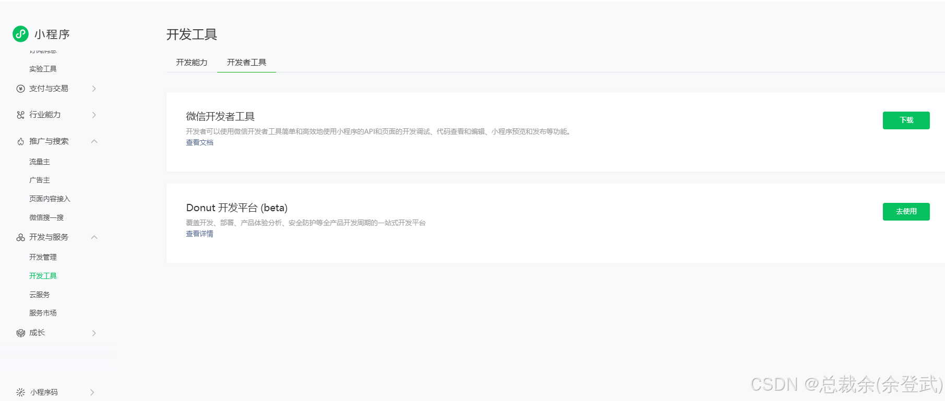Open 页面内容接入 menu item
Screen dimensions: 945x401
point(50,199)
